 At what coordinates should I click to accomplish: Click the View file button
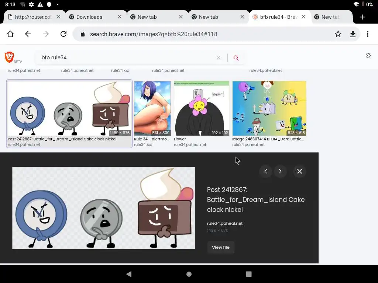221,247
